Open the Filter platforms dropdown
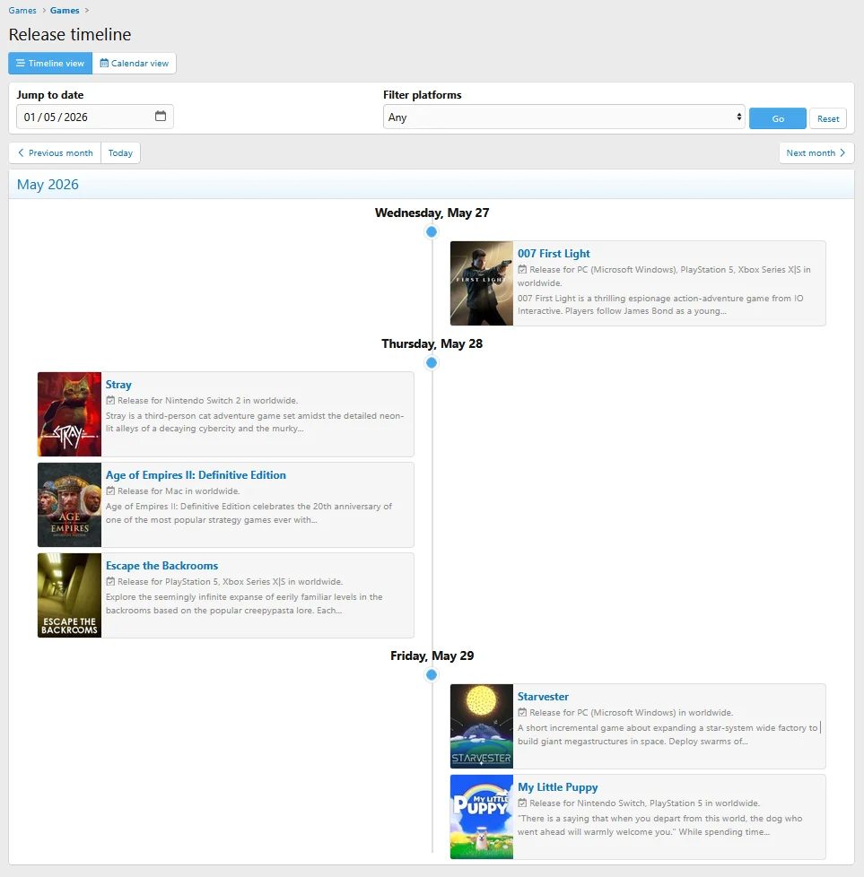Screen dimensions: 864x877 click(x=563, y=117)
